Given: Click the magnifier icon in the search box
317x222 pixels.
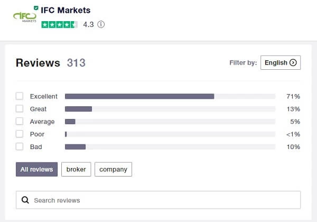Looking at the screenshot, I should click(25, 200).
